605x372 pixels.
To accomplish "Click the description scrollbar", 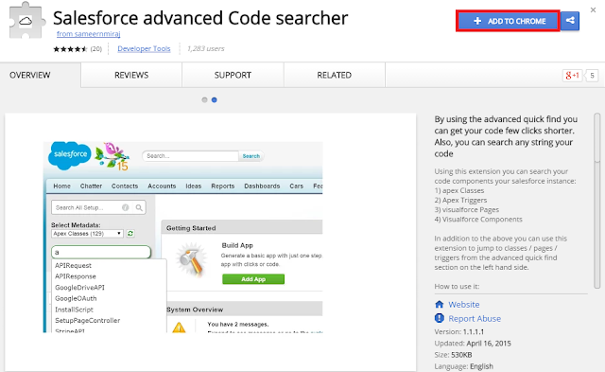I will (x=596, y=201).
